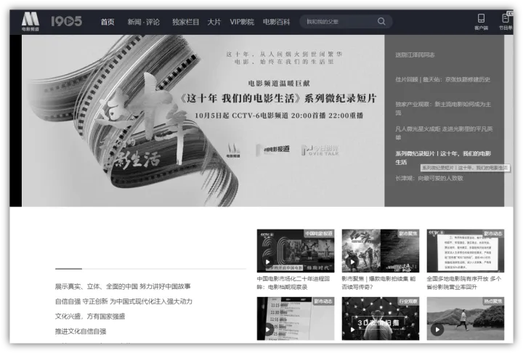Play the running man 热点聚焦 video

[x=466, y=319]
